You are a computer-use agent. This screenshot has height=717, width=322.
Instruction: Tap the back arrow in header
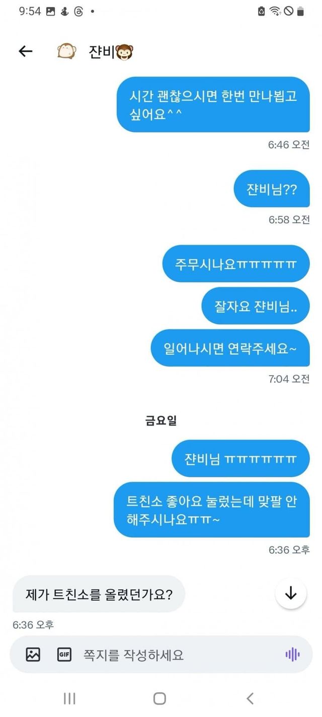coord(25,51)
